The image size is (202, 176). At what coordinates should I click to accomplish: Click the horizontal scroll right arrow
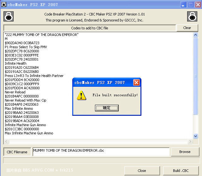click(x=190, y=142)
